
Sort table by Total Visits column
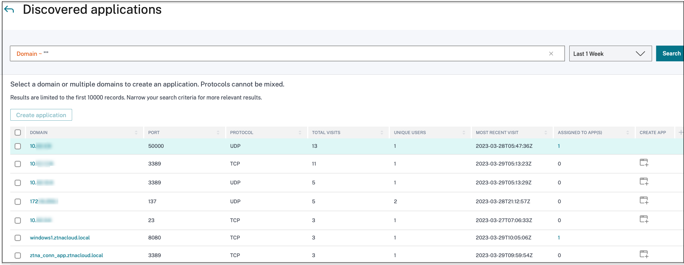point(326,132)
